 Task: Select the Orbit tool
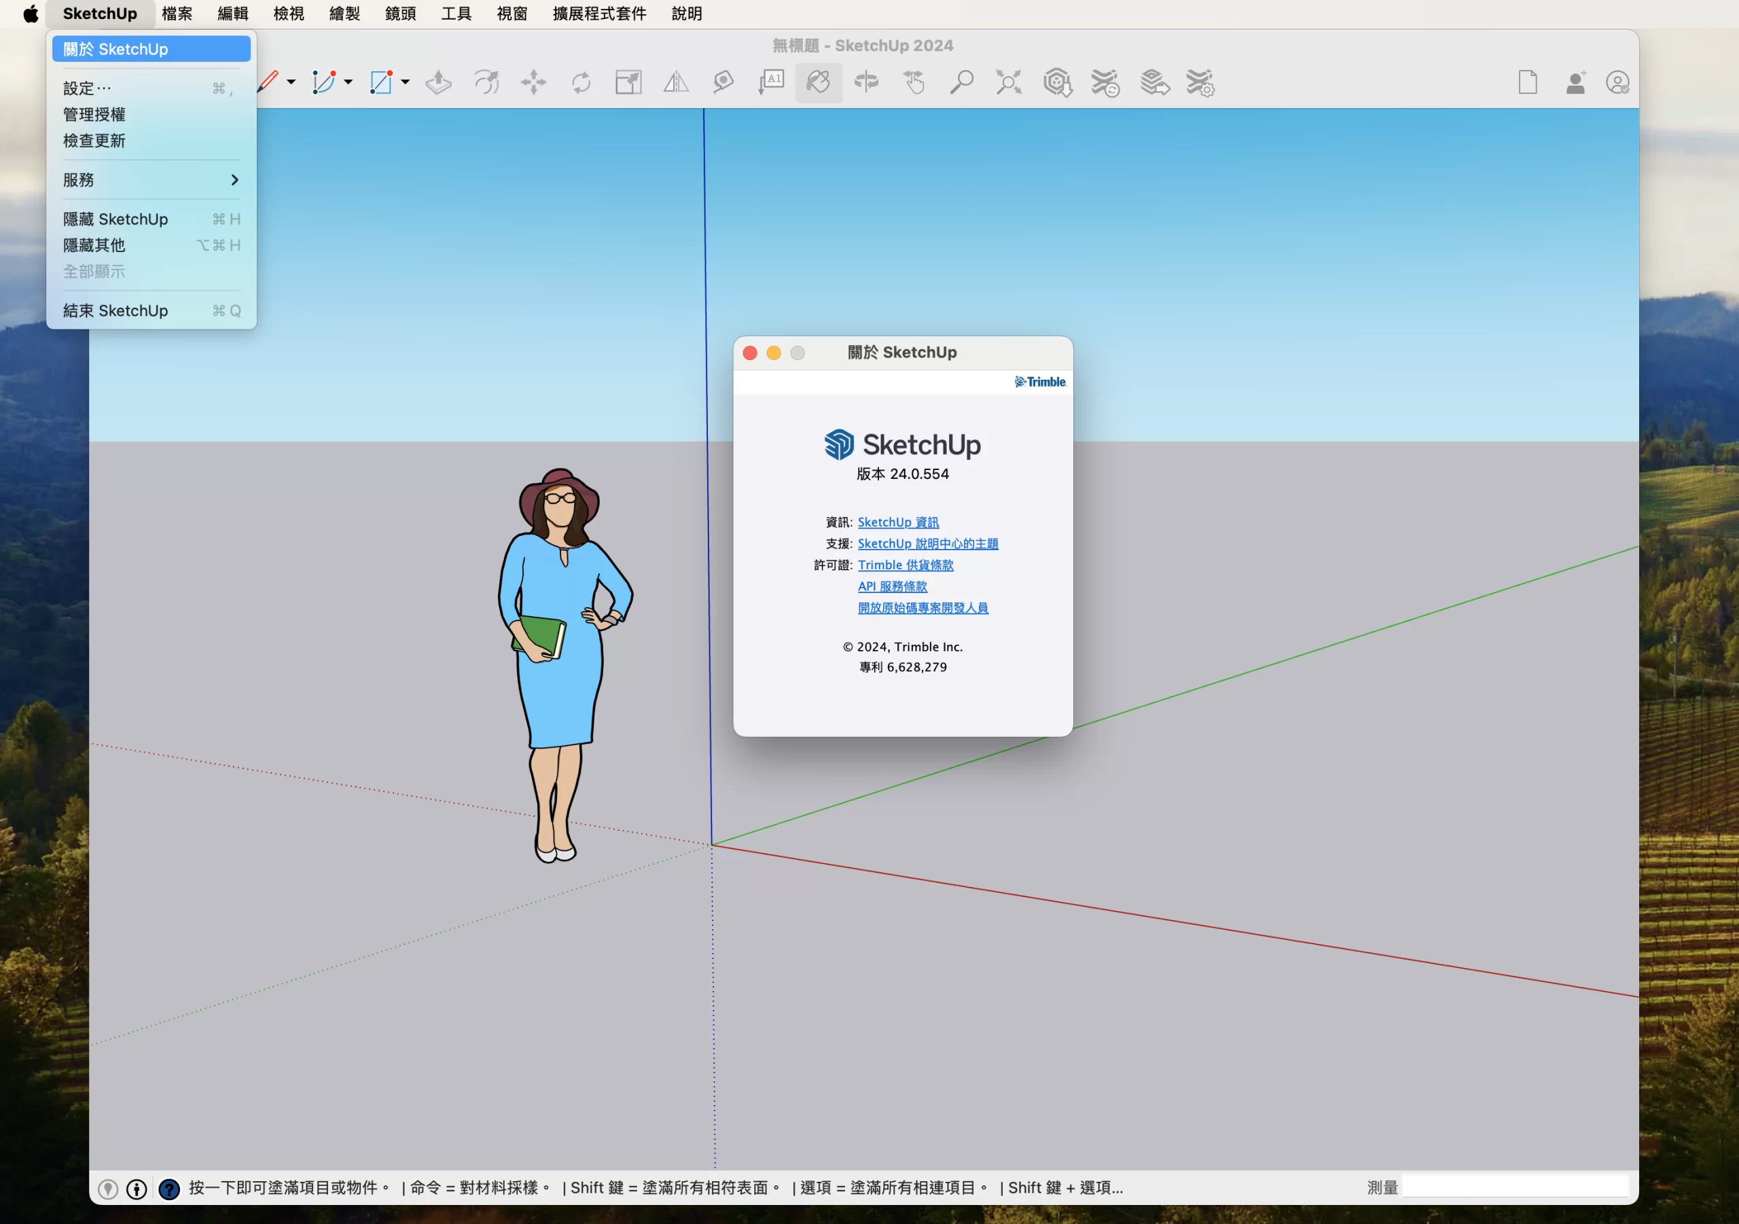click(865, 82)
